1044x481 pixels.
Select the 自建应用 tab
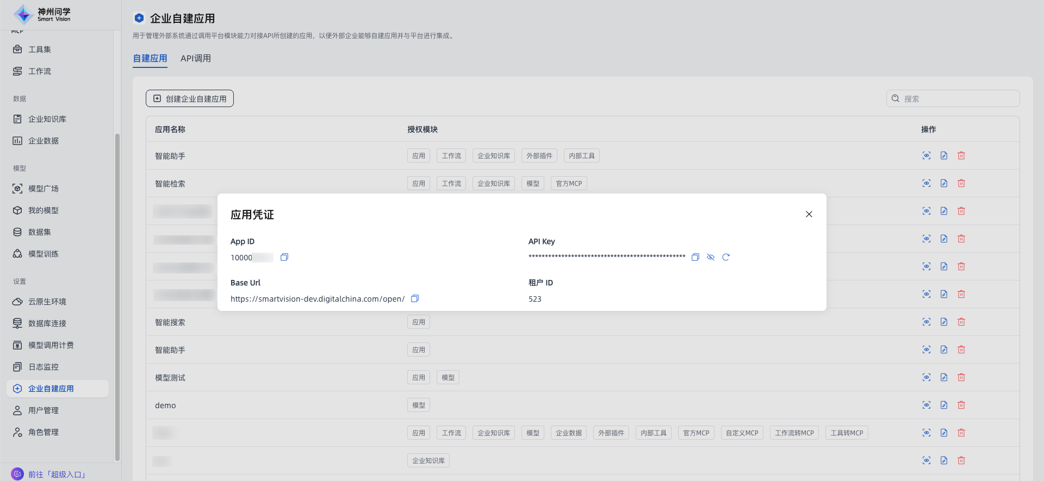(x=150, y=58)
